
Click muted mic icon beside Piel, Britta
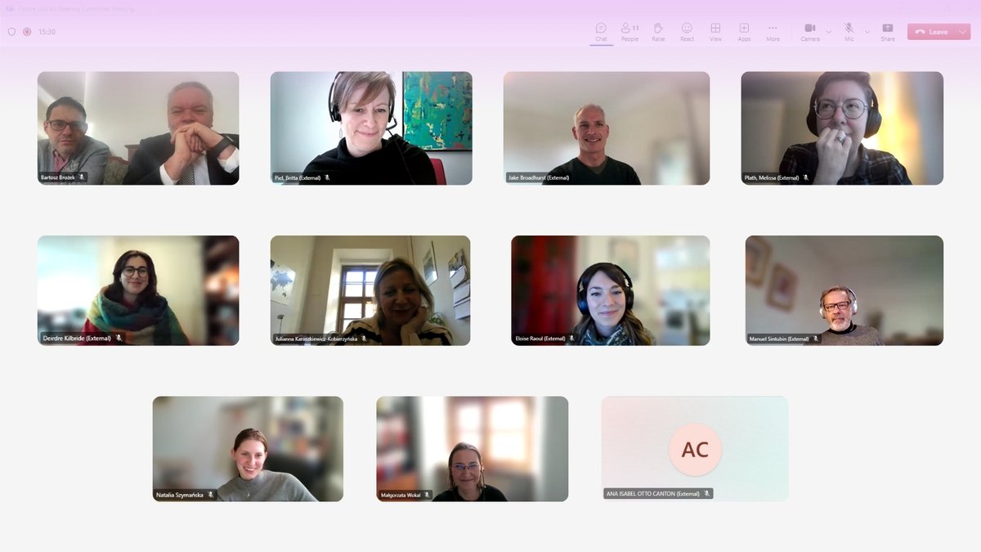click(327, 177)
